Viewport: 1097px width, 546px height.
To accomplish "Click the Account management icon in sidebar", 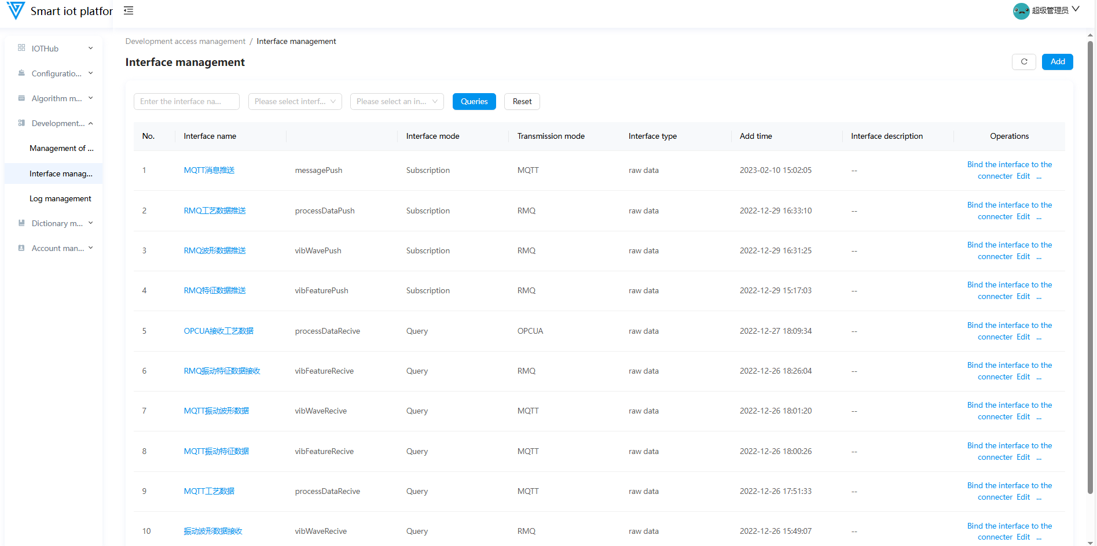I will 21,248.
